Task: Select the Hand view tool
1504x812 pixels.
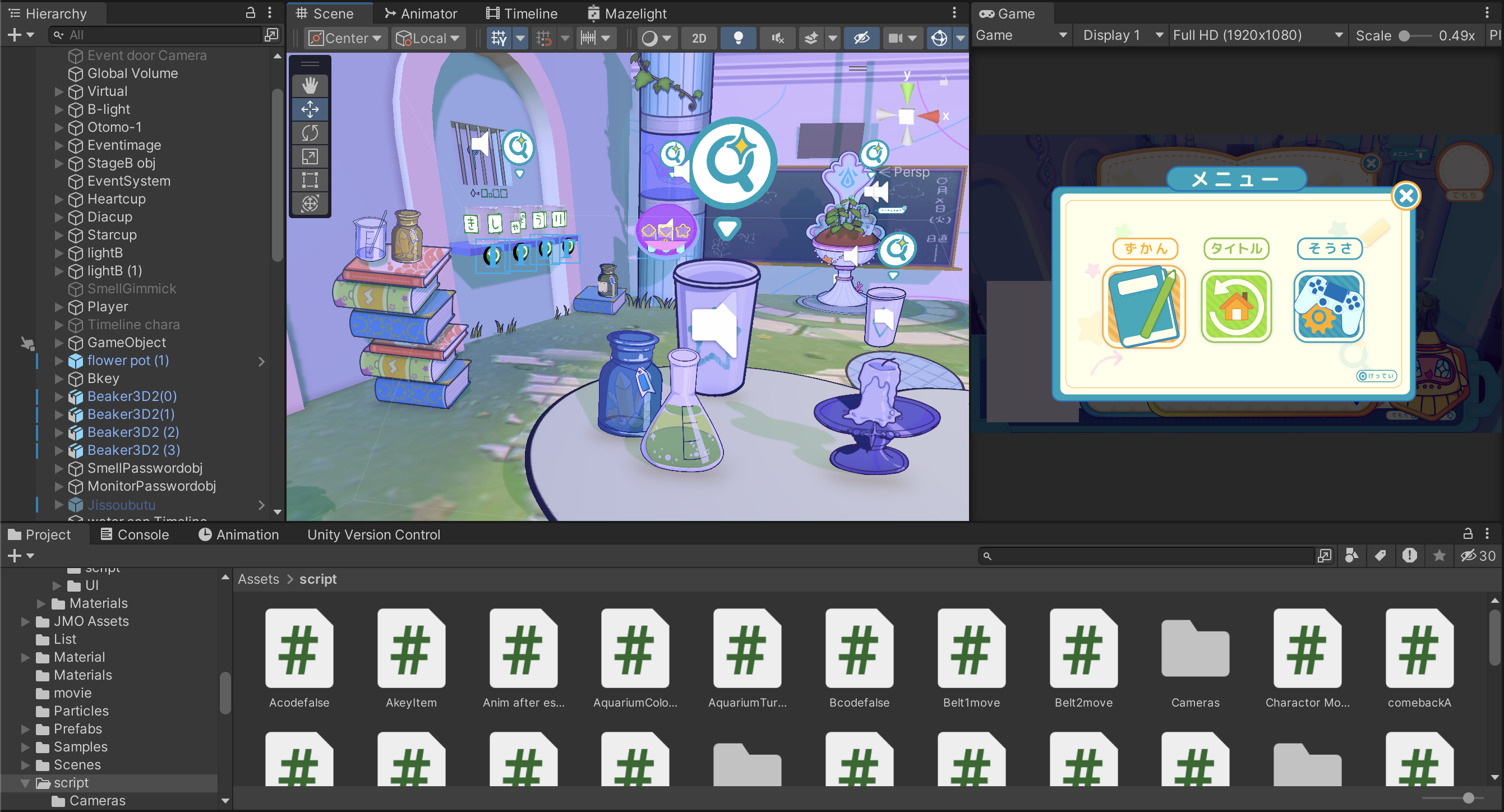Action: 310,86
